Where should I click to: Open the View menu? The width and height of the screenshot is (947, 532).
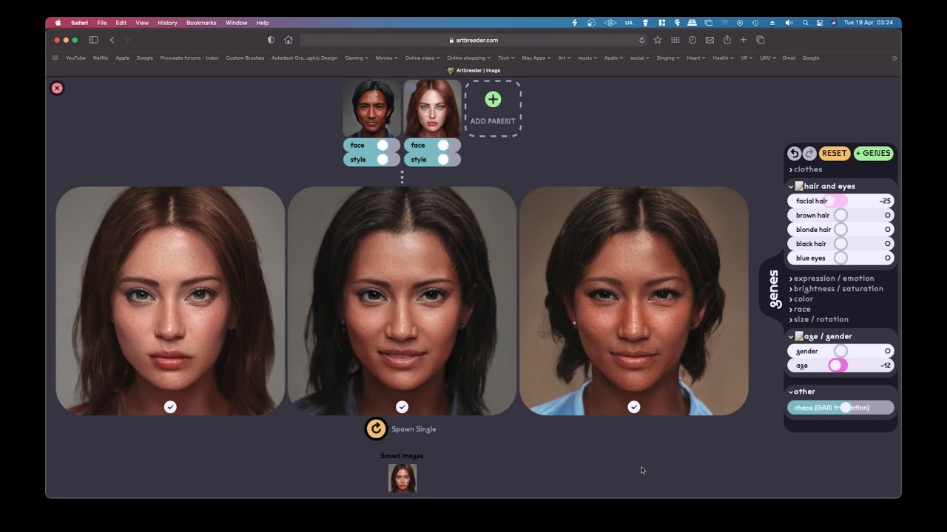click(x=142, y=23)
